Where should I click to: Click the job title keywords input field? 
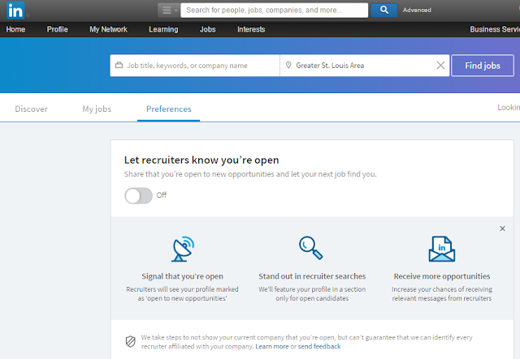195,66
